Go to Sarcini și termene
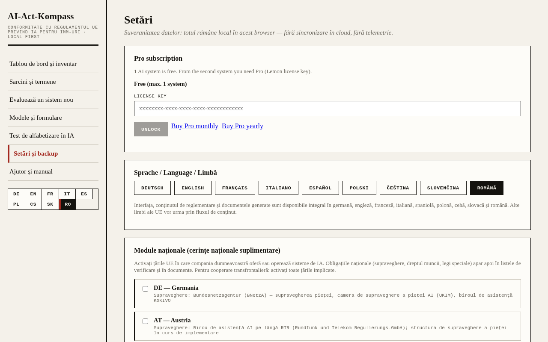The image size is (548, 342). pos(53,82)
